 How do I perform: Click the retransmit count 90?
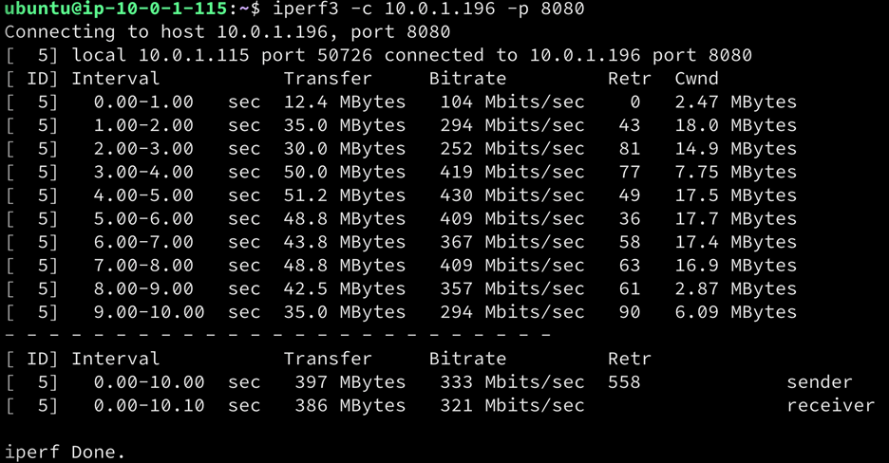(629, 312)
